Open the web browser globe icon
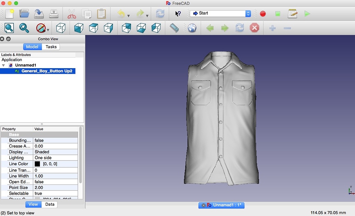 [x=192, y=28]
